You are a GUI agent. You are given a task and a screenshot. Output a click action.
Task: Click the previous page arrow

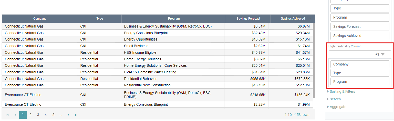15,115
